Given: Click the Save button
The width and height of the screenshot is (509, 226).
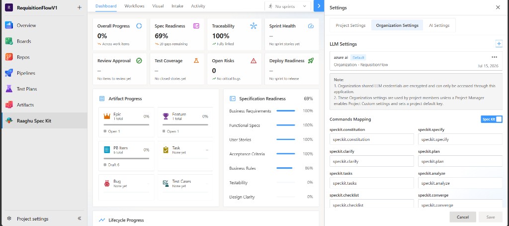Looking at the screenshot, I should tap(491, 217).
